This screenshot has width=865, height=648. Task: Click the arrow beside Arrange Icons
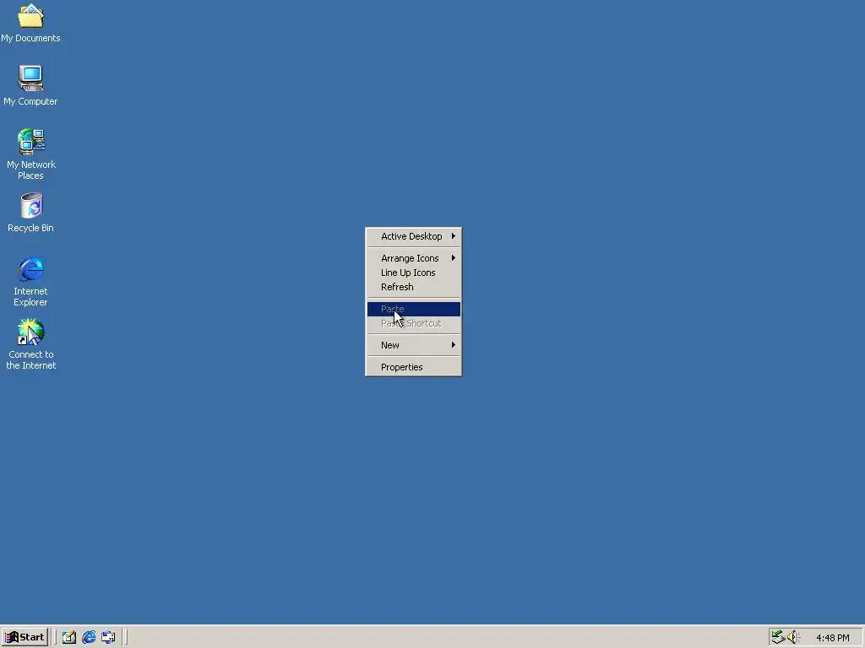pyautogui.click(x=454, y=258)
